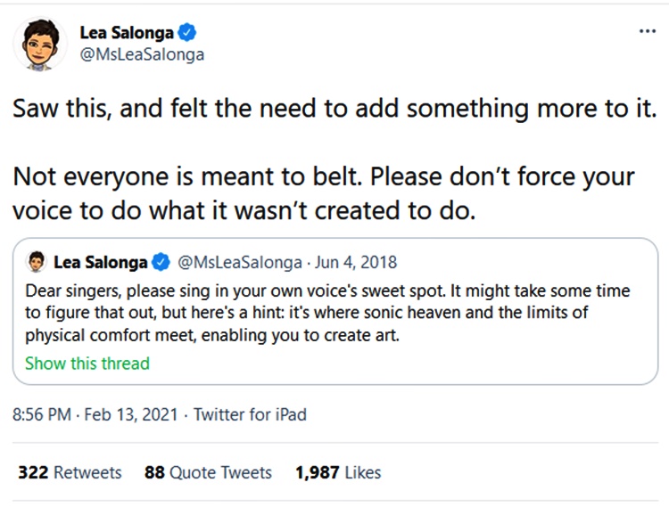This screenshot has height=507, width=669.
Task: Click the Twitter for iPad source label
Action: point(250,414)
